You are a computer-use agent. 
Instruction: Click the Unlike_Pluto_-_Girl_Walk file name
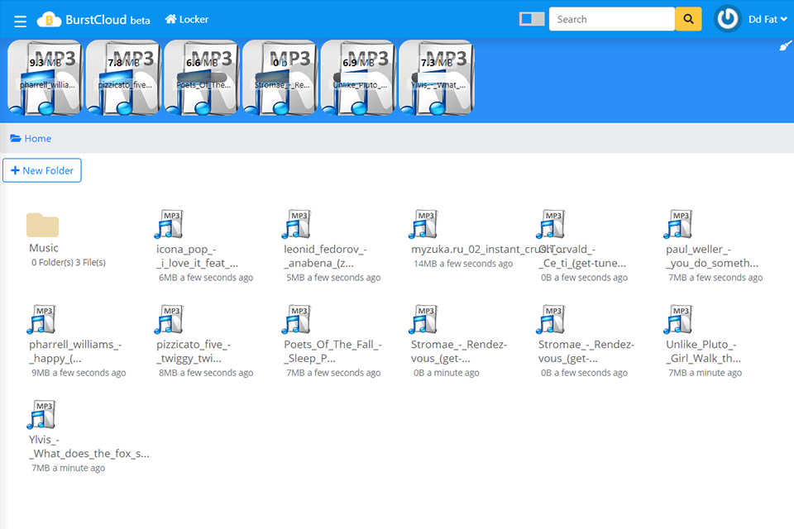(x=703, y=351)
